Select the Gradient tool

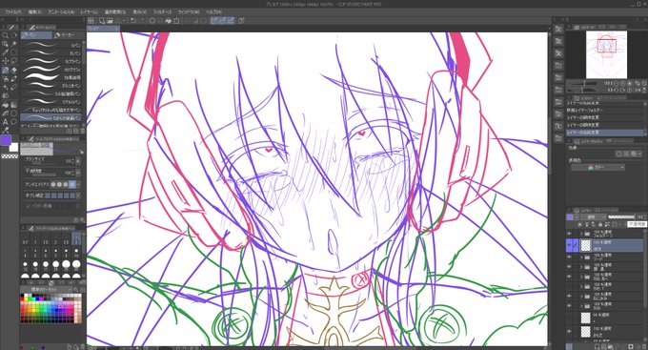pos(14,105)
